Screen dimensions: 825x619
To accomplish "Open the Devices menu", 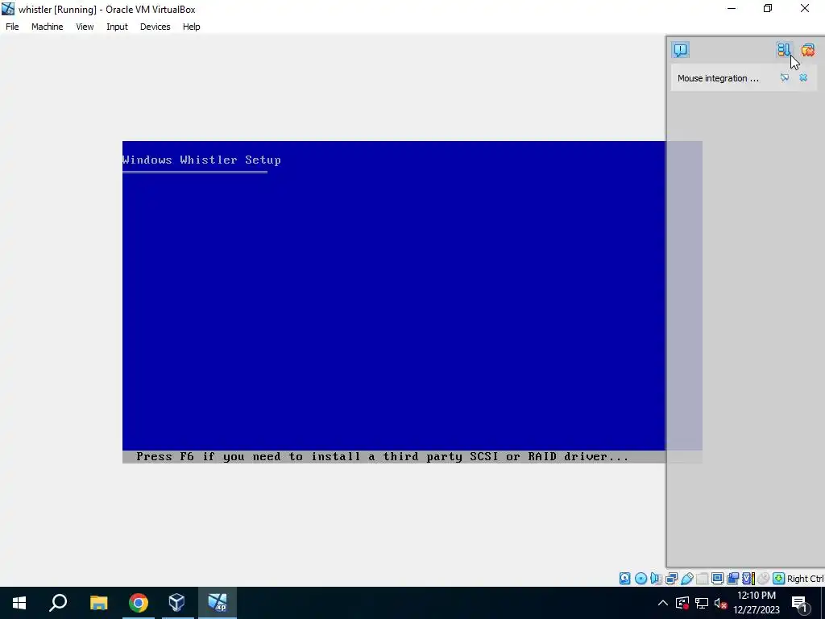I will point(155,27).
